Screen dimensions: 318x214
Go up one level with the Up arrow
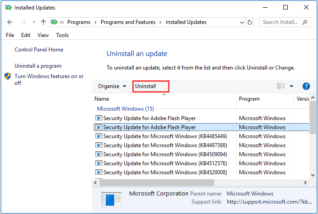43,22
